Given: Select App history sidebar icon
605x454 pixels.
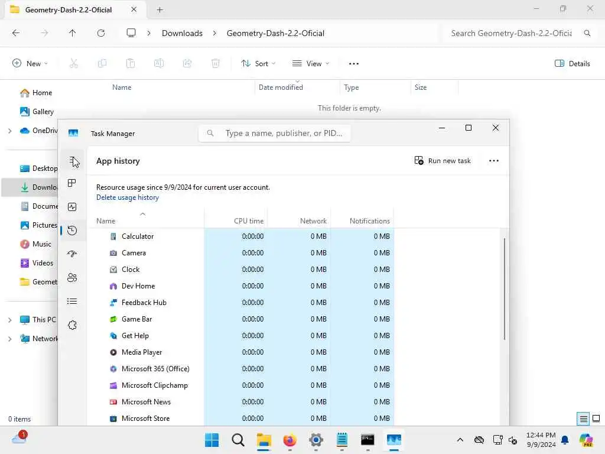Looking at the screenshot, I should 72,231.
